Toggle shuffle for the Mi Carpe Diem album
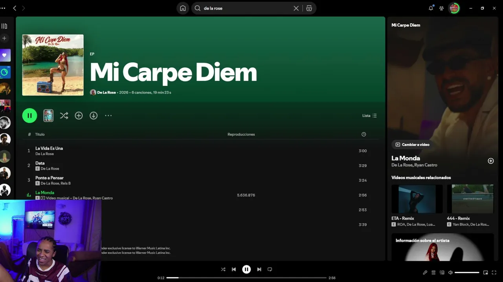 point(64,116)
